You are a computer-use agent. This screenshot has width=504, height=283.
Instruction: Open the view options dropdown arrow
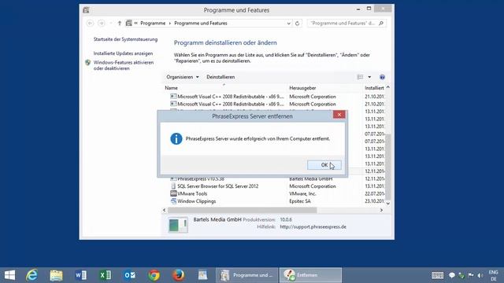point(369,77)
